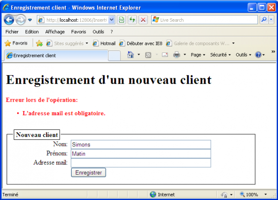278x200 pixels.
Task: Open the recent pages dropdown arrow
Action: tap(30, 20)
